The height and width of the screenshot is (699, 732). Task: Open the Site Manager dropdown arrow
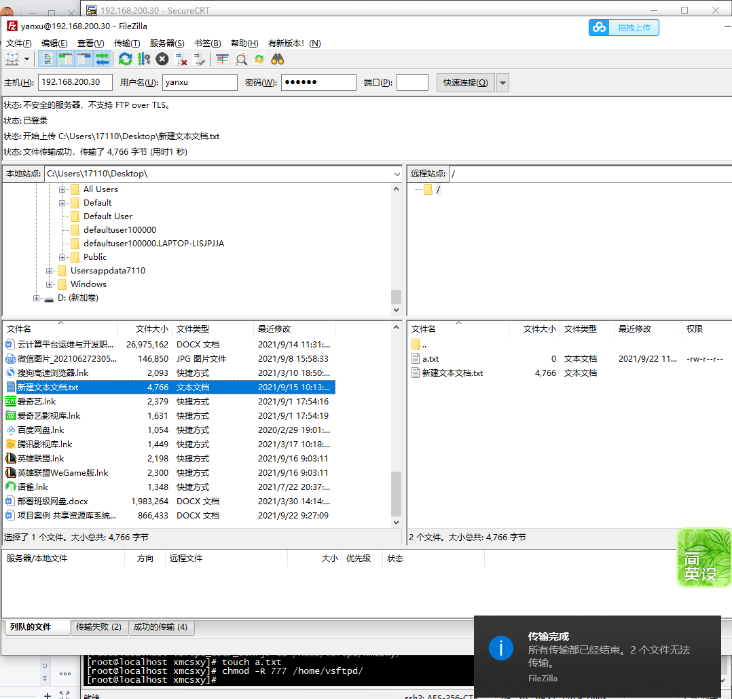[26, 59]
